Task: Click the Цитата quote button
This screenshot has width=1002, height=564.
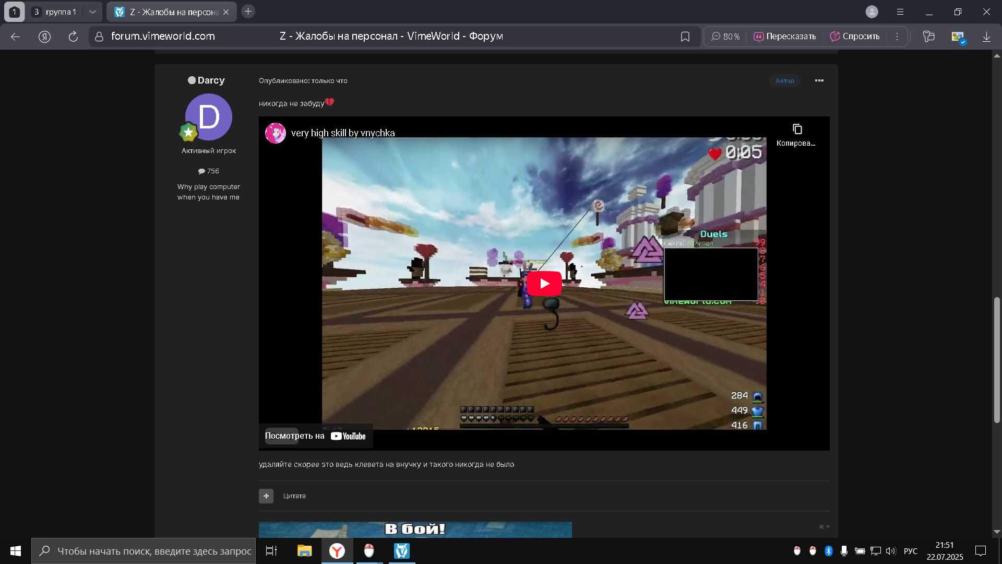Action: pos(294,496)
